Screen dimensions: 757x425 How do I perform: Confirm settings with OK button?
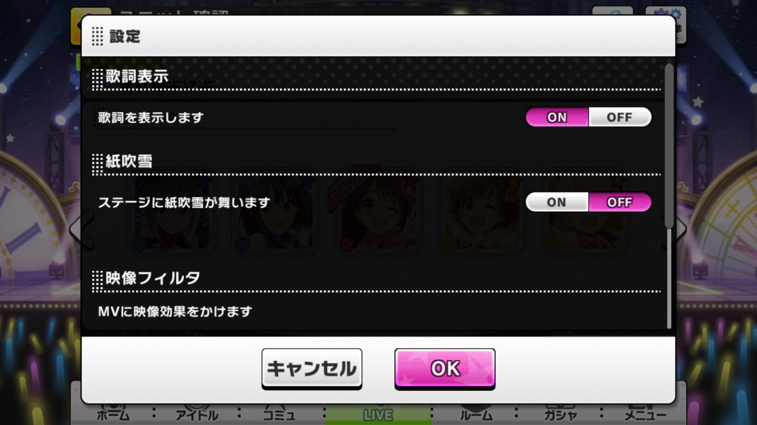(445, 369)
